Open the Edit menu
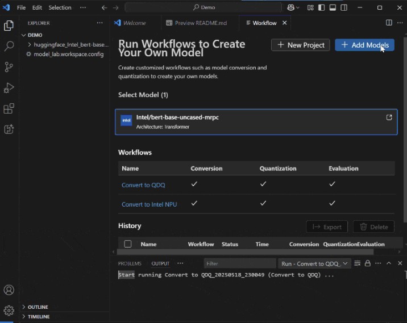This screenshot has height=323, width=407. click(x=37, y=7)
